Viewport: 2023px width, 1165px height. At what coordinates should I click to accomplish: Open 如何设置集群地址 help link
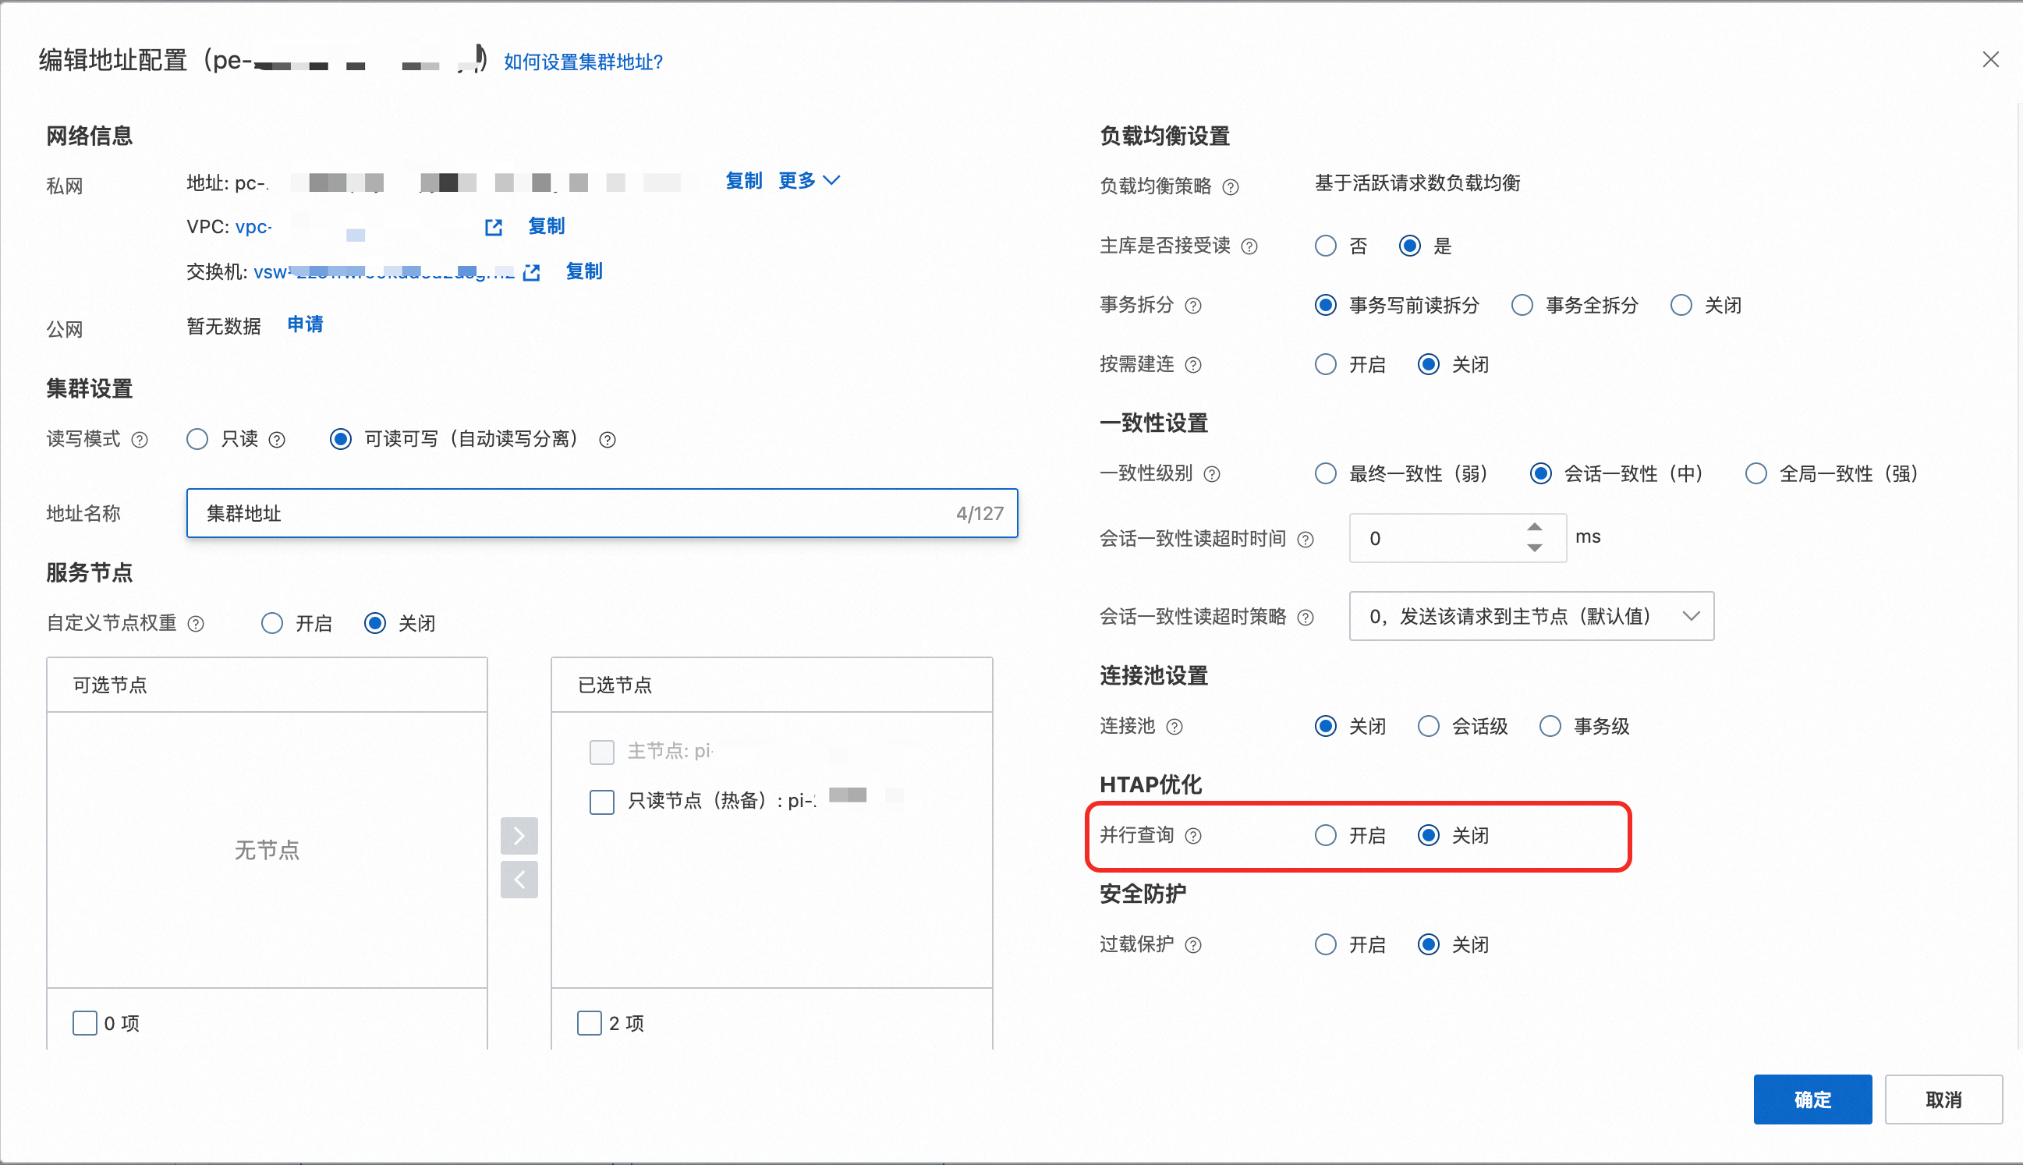click(583, 62)
